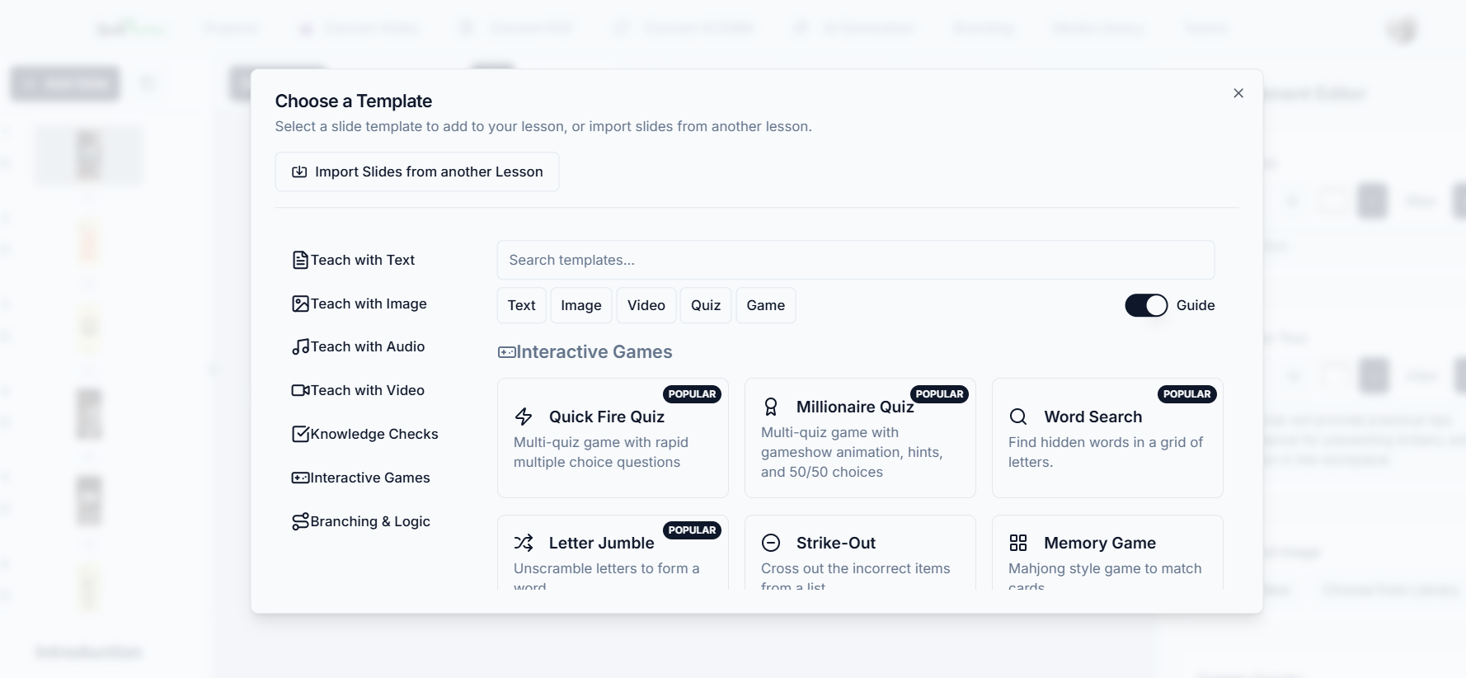The width and height of the screenshot is (1466, 678).
Task: Click gamepad icon in Interactive Games heading
Action: pyautogui.click(x=506, y=352)
